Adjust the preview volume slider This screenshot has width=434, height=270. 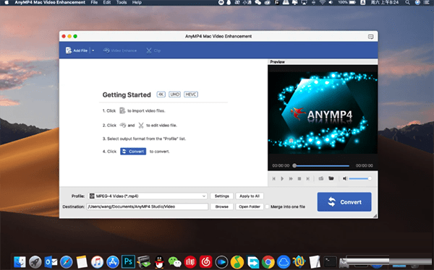(360, 179)
